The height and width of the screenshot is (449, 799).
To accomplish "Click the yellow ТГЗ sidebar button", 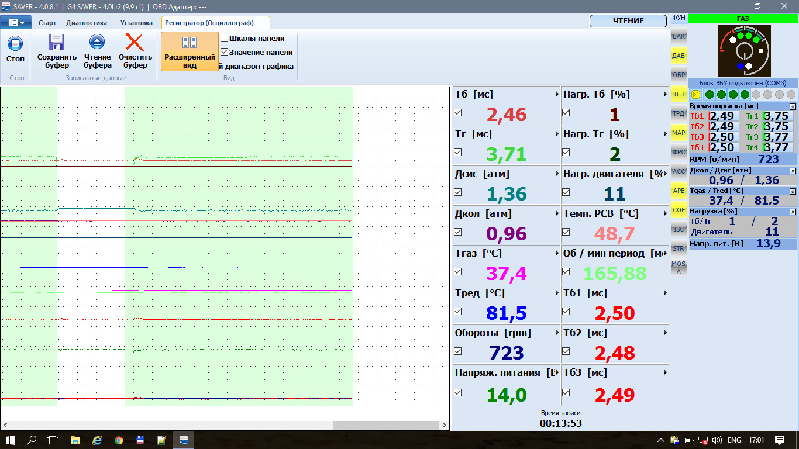I will click(x=679, y=94).
